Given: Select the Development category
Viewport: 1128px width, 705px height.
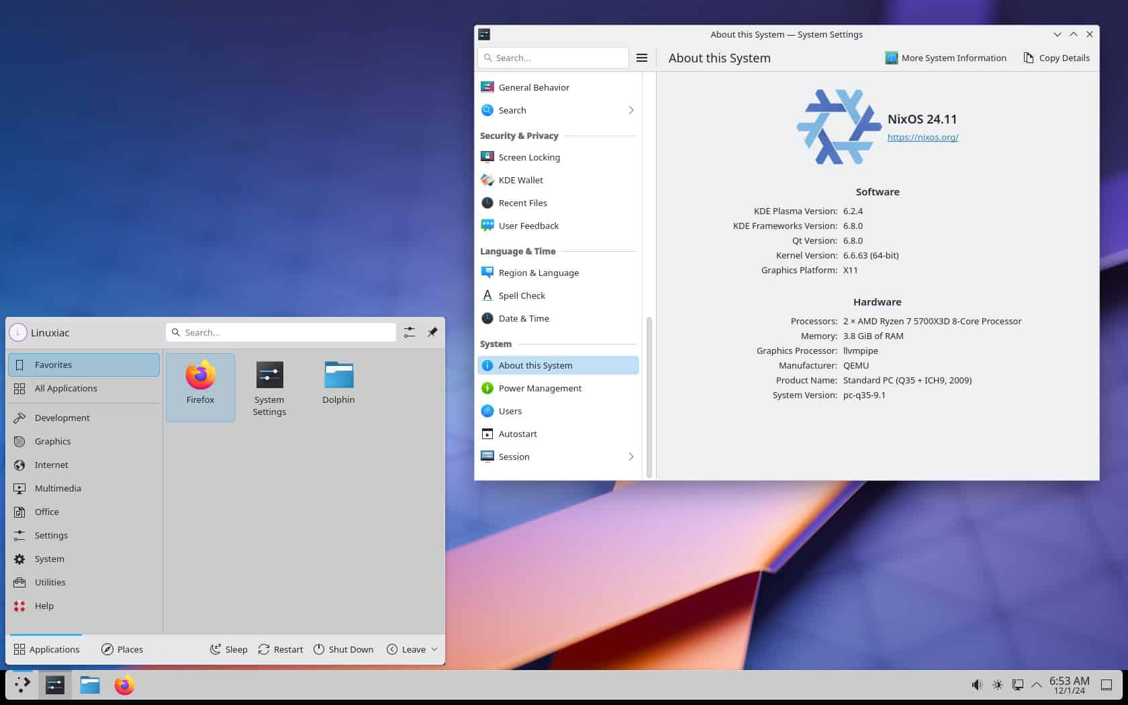Looking at the screenshot, I should [62, 417].
